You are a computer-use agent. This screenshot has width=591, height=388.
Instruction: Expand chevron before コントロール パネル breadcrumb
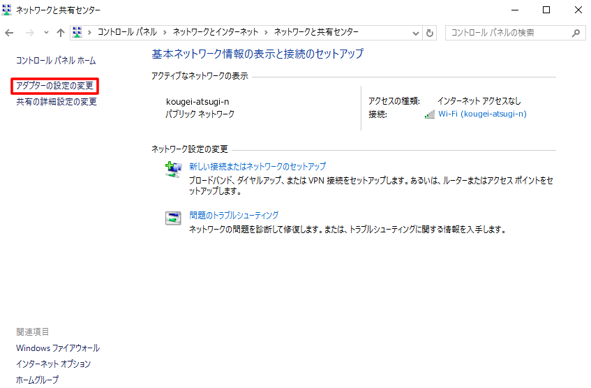click(x=89, y=32)
